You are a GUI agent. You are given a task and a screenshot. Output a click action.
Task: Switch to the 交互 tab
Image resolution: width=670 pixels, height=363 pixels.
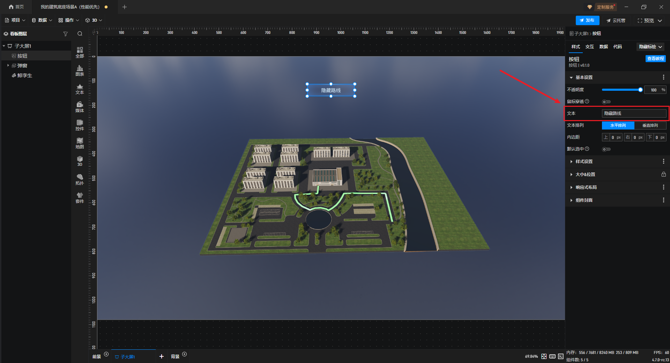pos(589,47)
